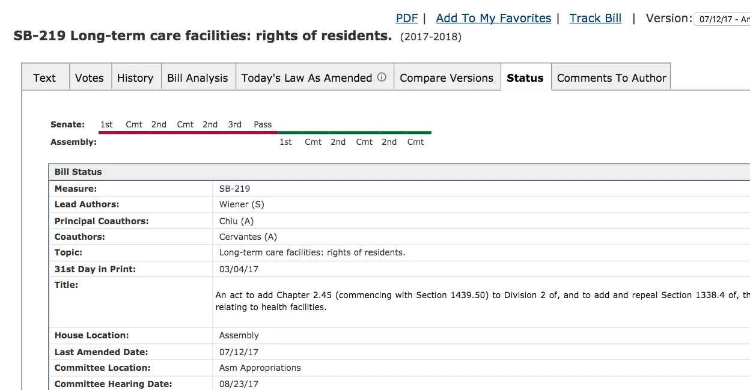Go to the History tab

tap(135, 78)
